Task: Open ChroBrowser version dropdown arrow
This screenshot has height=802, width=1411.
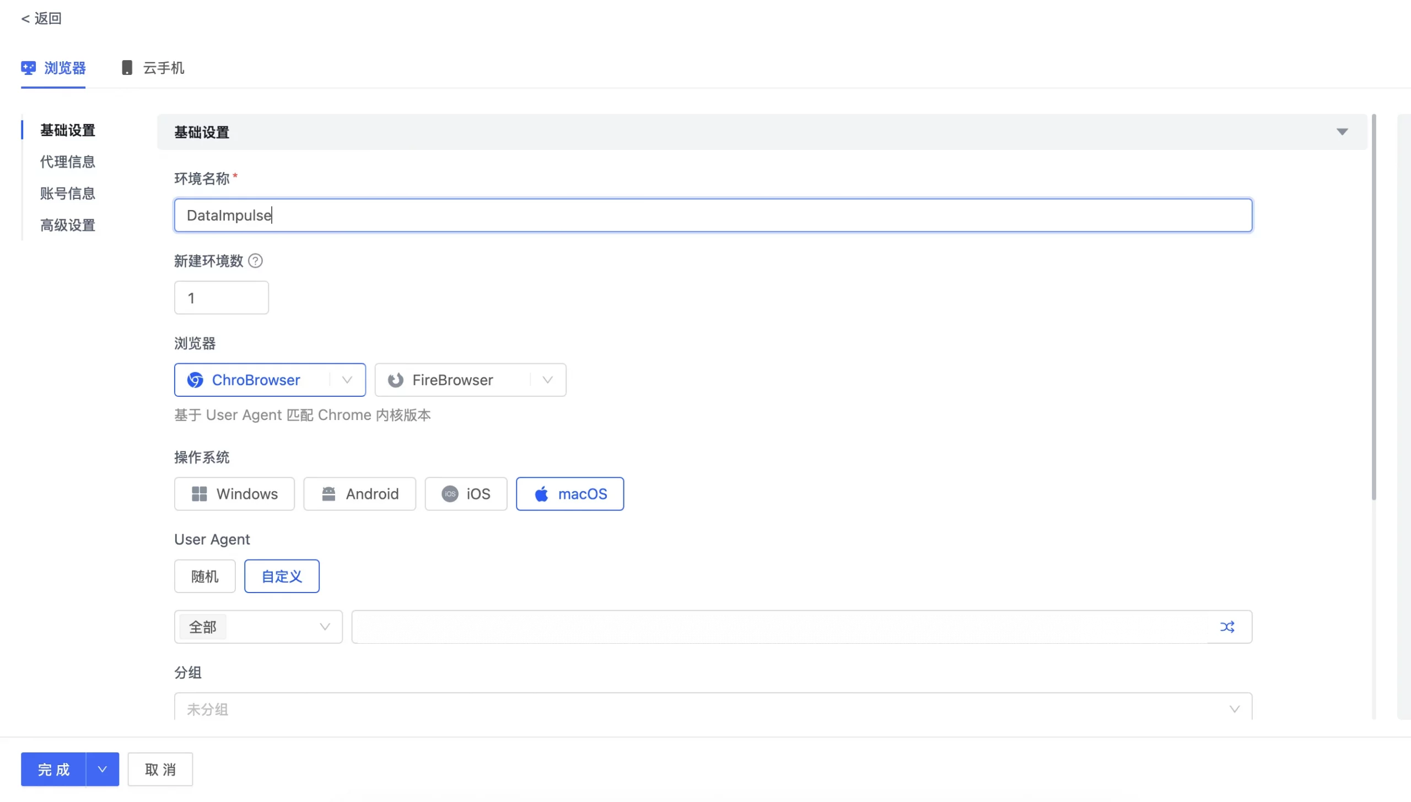Action: tap(347, 380)
